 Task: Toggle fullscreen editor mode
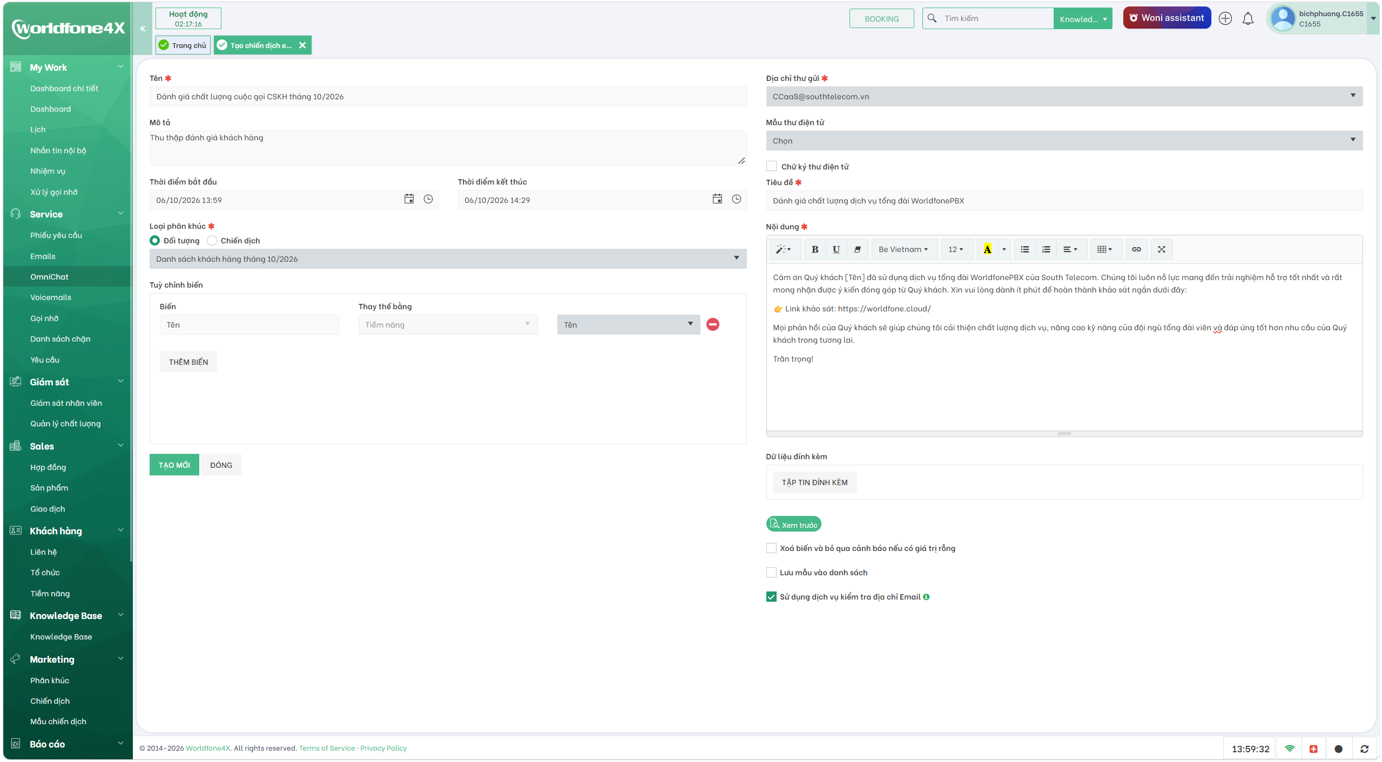pos(1162,249)
